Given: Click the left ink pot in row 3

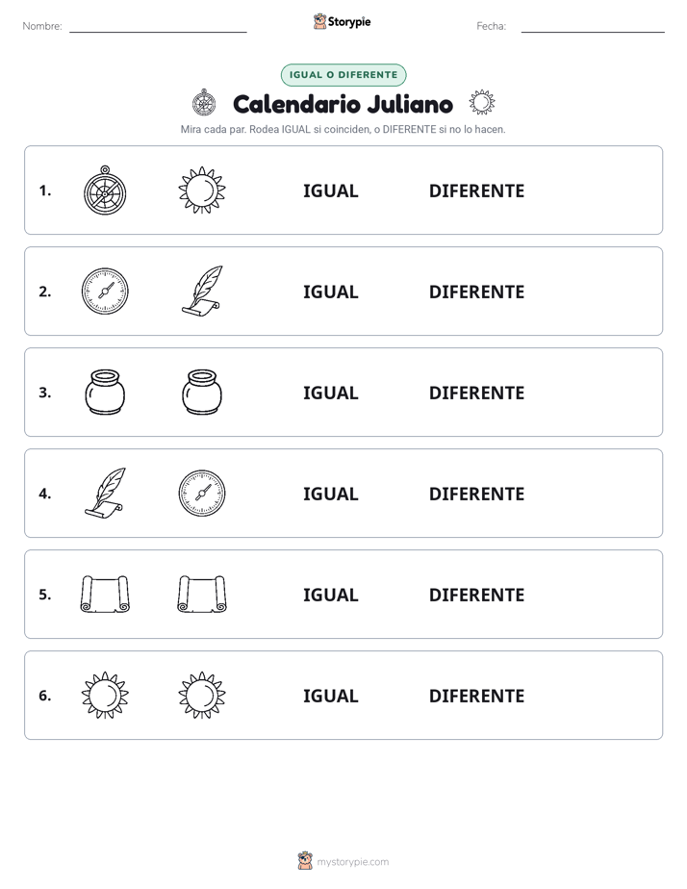Looking at the screenshot, I should click(x=105, y=393).
